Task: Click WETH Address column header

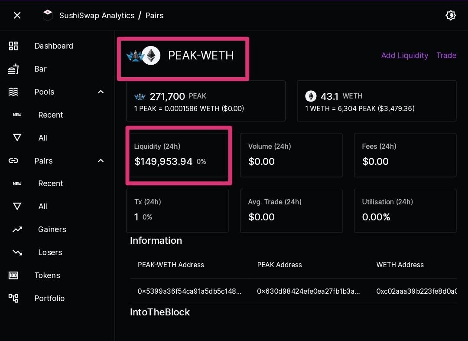Action: pyautogui.click(x=400, y=265)
